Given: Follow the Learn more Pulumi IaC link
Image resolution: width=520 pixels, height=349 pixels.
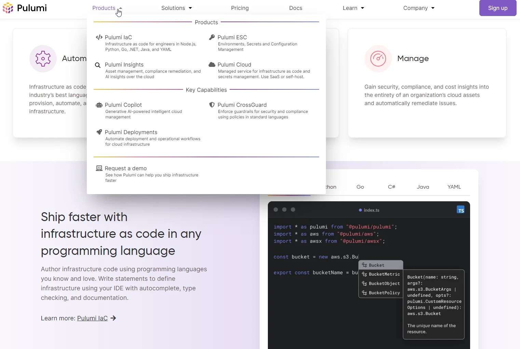Looking at the screenshot, I should click(x=92, y=318).
